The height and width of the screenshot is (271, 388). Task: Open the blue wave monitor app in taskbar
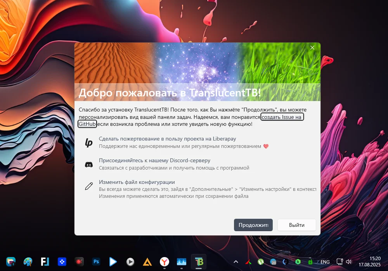click(181, 262)
